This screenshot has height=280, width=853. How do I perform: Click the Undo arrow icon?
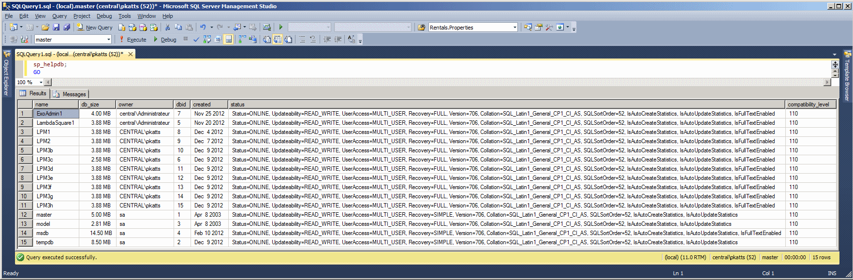tap(203, 28)
